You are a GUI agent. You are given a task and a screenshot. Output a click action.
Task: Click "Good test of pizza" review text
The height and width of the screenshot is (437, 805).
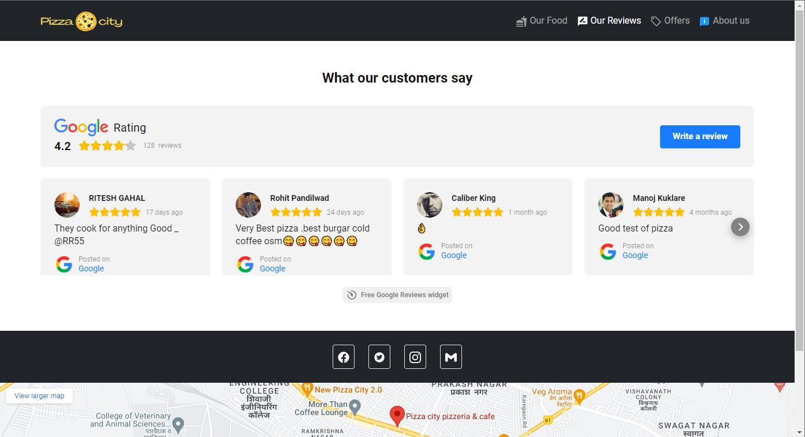(635, 228)
